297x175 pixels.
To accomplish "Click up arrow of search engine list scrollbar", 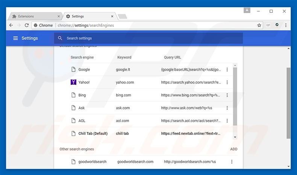I will point(235,65).
